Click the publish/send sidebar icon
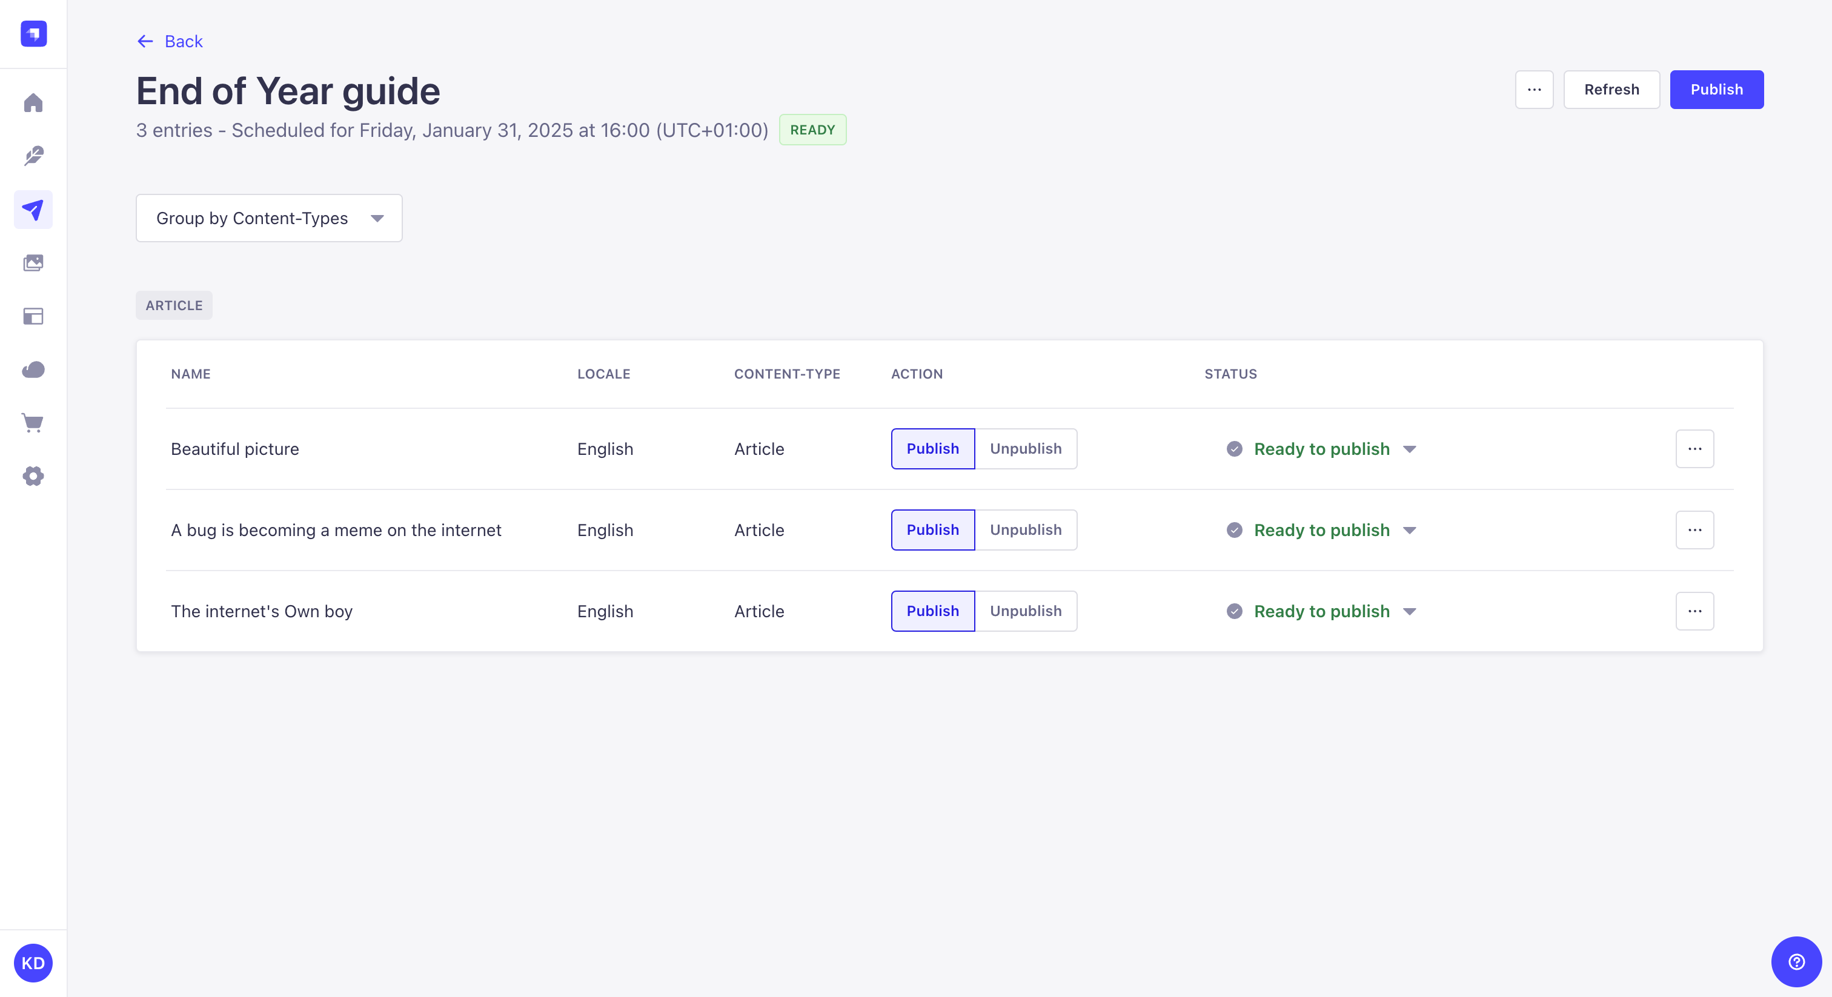1832x997 pixels. (33, 209)
